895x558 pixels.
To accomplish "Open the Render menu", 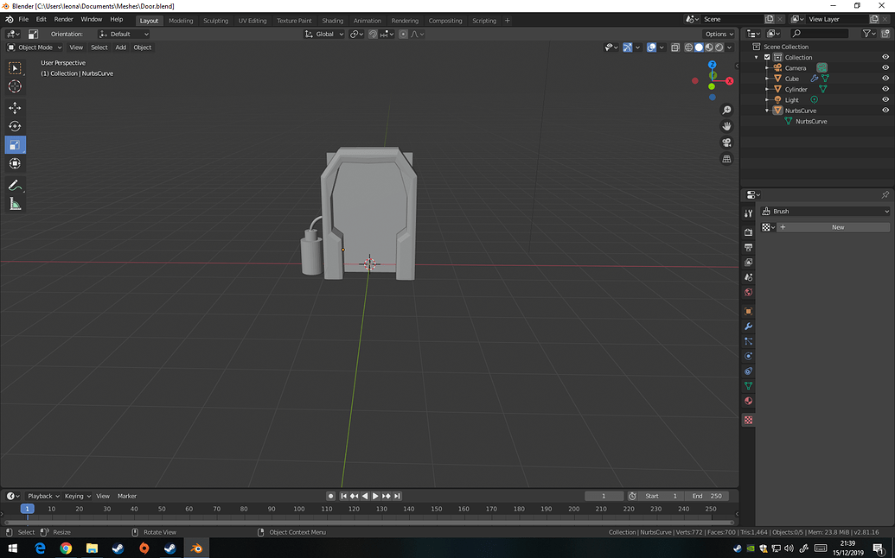I will (63, 19).
